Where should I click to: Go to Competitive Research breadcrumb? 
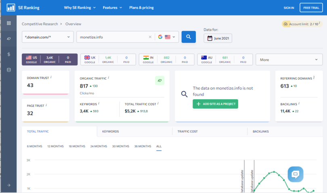(40, 24)
